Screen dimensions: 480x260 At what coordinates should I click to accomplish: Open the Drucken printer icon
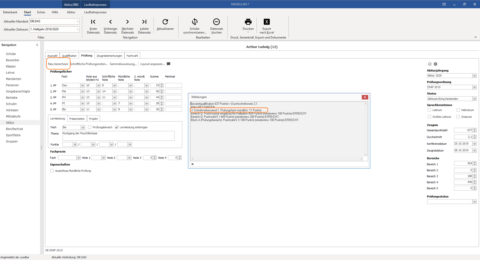(248, 22)
